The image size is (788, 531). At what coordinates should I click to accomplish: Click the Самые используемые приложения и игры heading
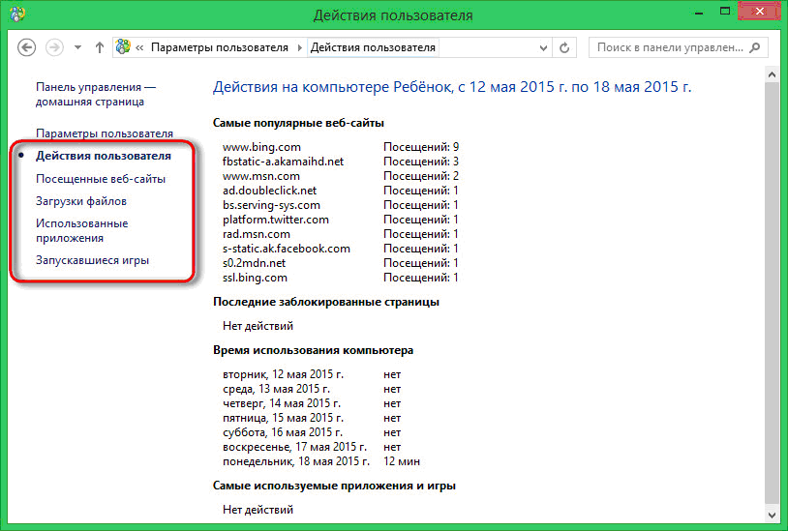pos(334,486)
